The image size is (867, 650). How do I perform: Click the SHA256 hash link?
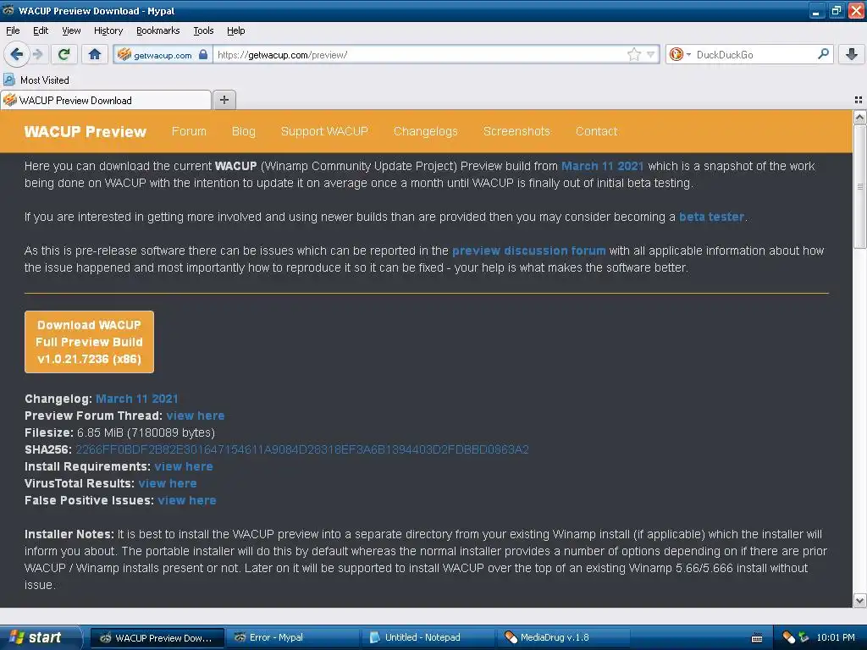302,449
